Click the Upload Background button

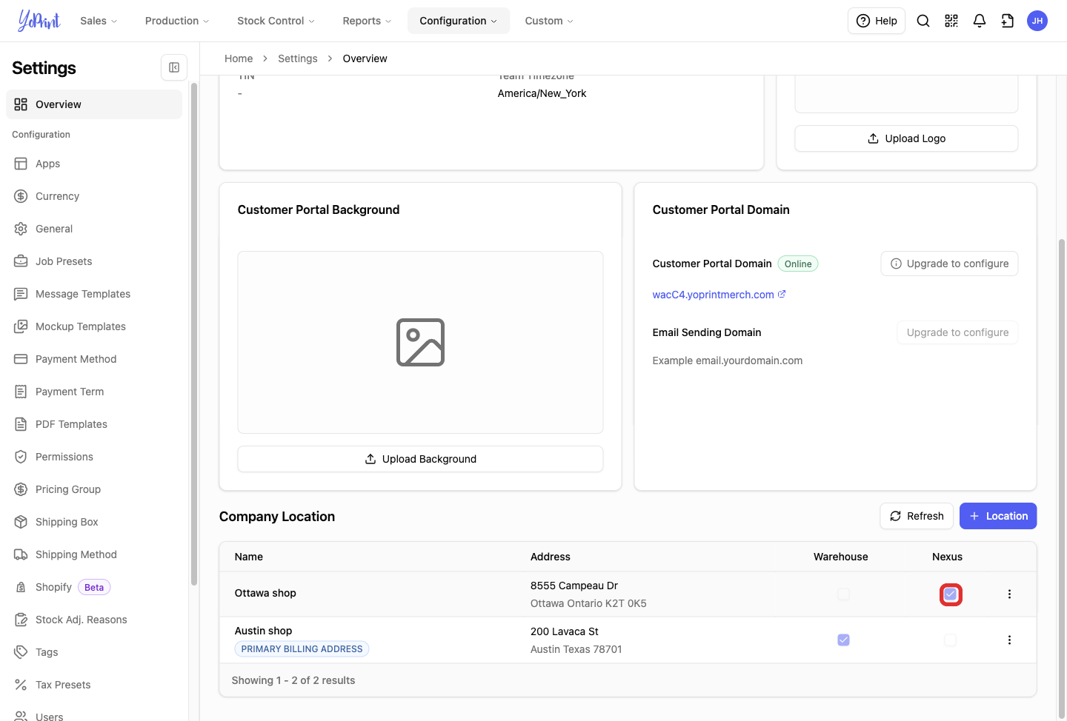point(420,459)
